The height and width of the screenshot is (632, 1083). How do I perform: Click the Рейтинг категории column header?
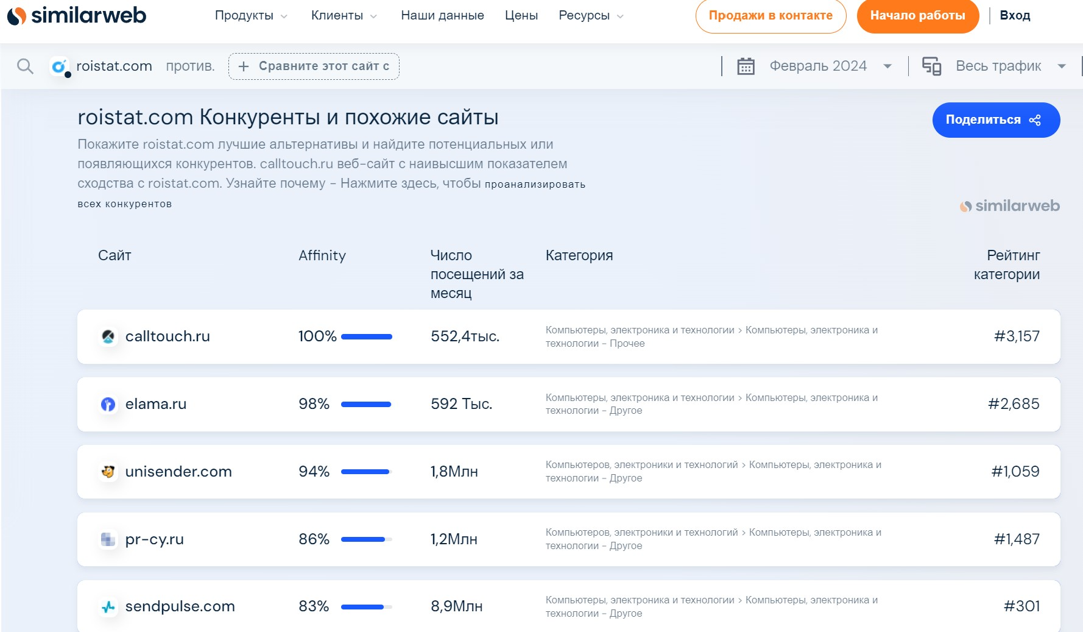(x=1007, y=265)
